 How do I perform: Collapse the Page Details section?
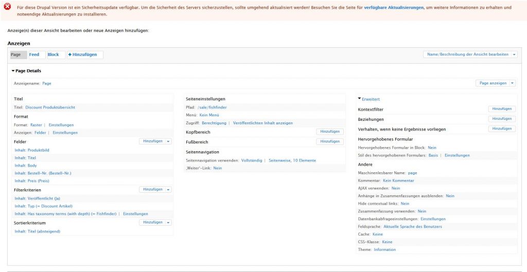13,71
